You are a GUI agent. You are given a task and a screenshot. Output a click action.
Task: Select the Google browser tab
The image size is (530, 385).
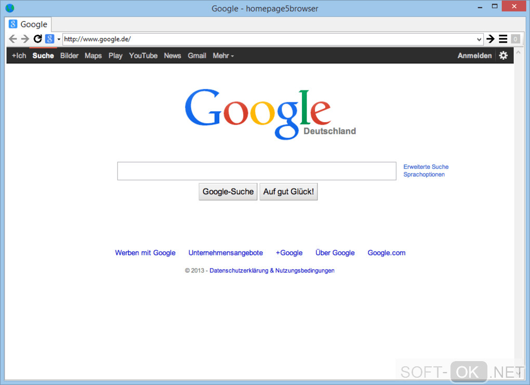(29, 24)
